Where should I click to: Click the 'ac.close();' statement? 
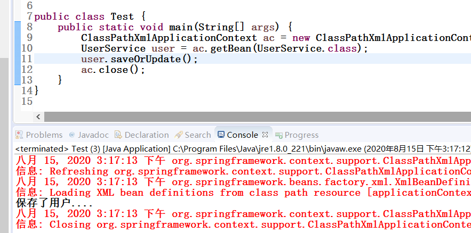[113, 70]
